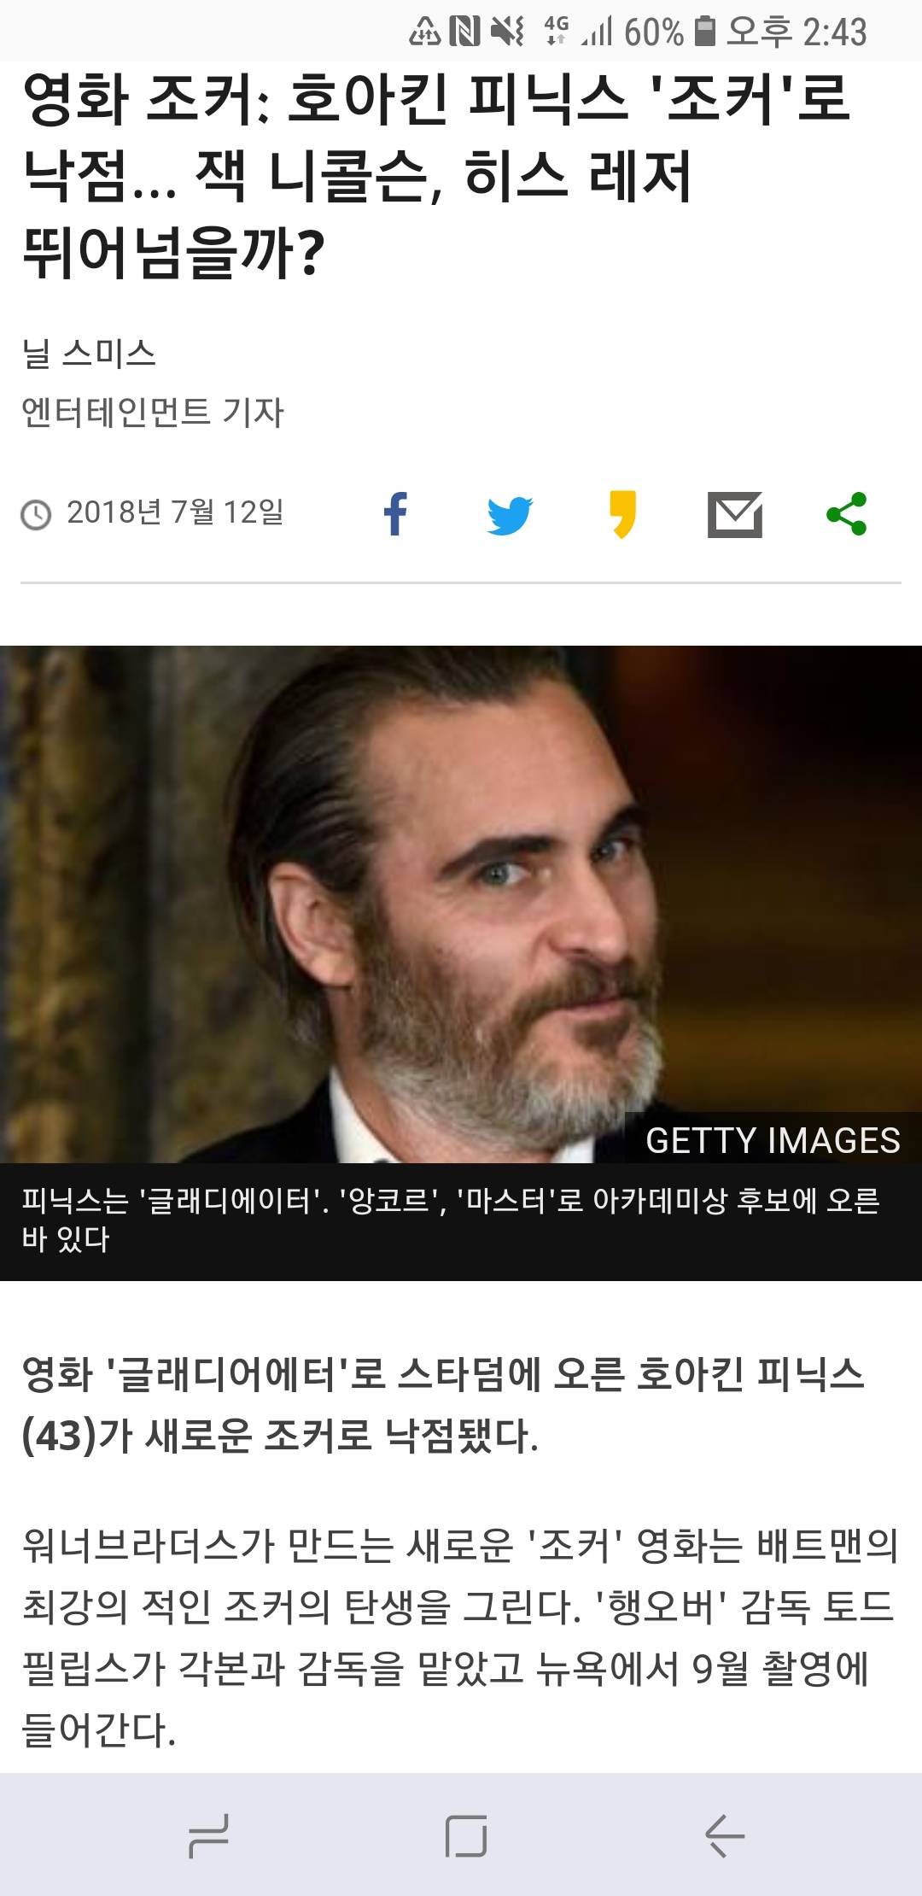Share the article on Facebook
Viewport: 922px width, 1896px height.
tap(395, 514)
